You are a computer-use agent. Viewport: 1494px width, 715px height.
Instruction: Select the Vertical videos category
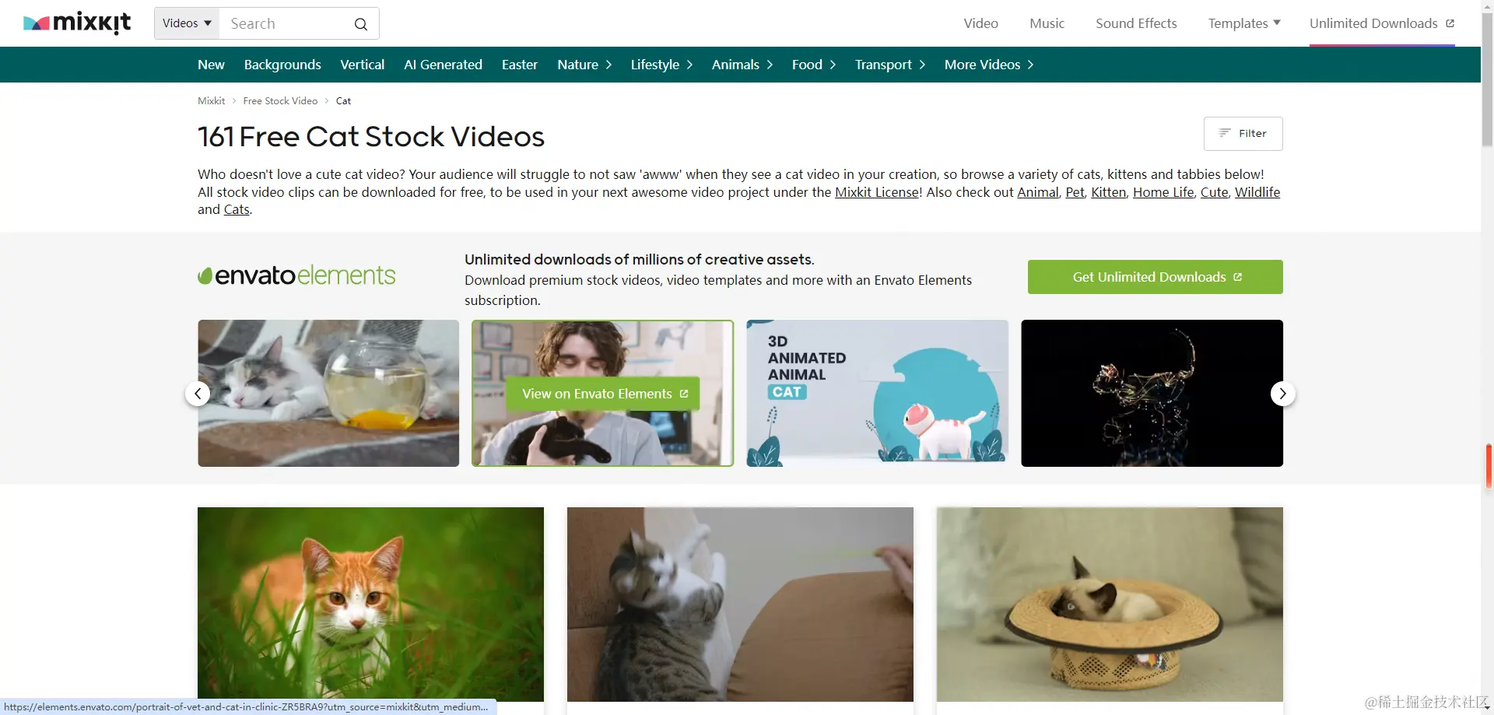(362, 65)
